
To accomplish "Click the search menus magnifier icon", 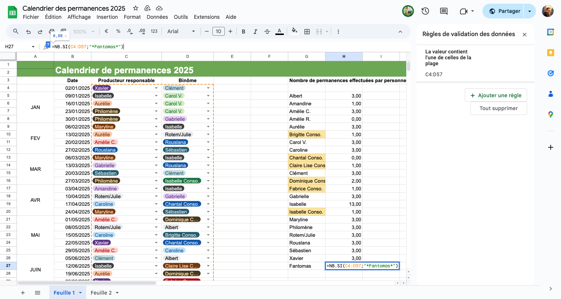I will [x=16, y=31].
